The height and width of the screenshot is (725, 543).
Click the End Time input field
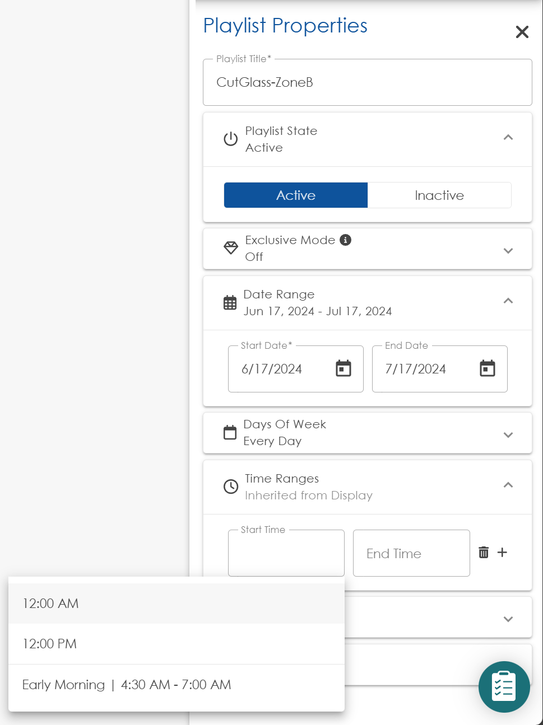click(x=411, y=553)
